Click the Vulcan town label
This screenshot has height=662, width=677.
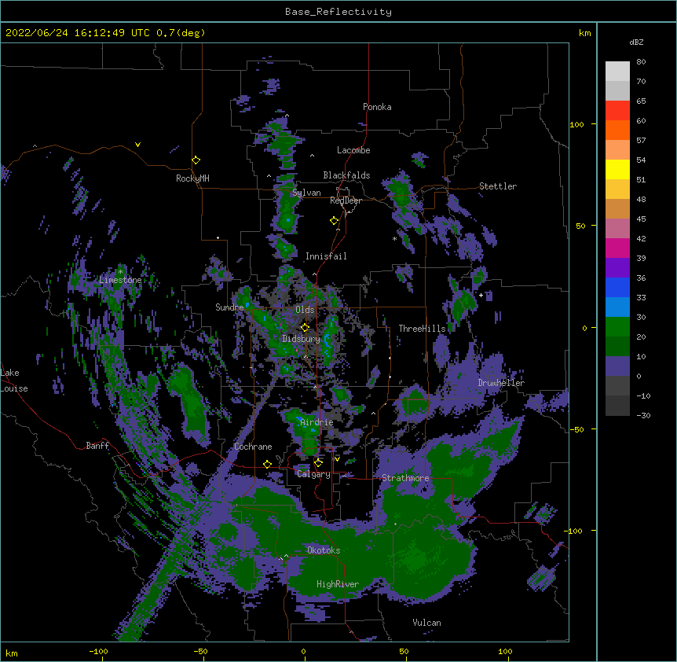coord(426,623)
